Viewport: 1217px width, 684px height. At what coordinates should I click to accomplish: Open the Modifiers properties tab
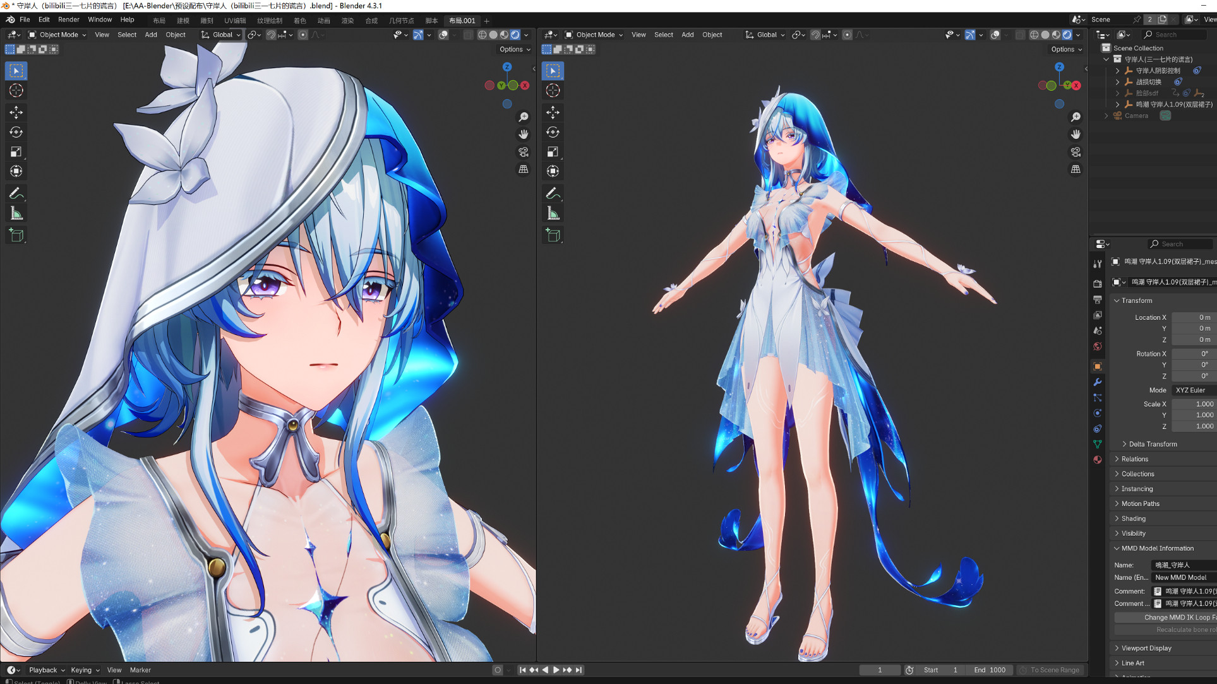1098,382
